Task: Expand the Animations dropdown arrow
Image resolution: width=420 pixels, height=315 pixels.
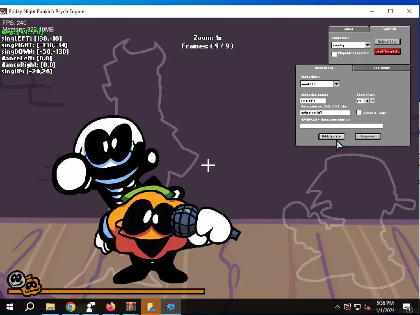Action: [336, 84]
